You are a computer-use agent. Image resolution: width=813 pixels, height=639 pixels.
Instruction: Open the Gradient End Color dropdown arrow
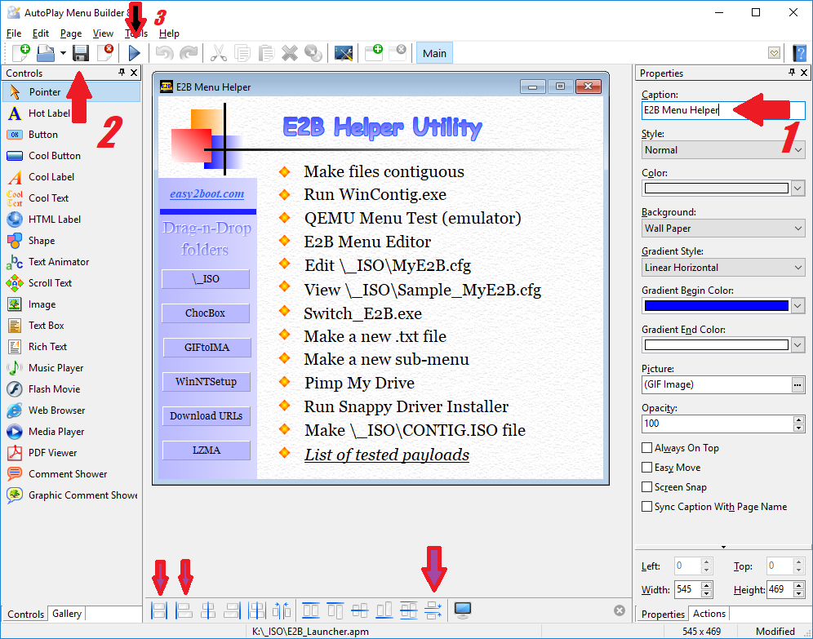[x=798, y=345]
